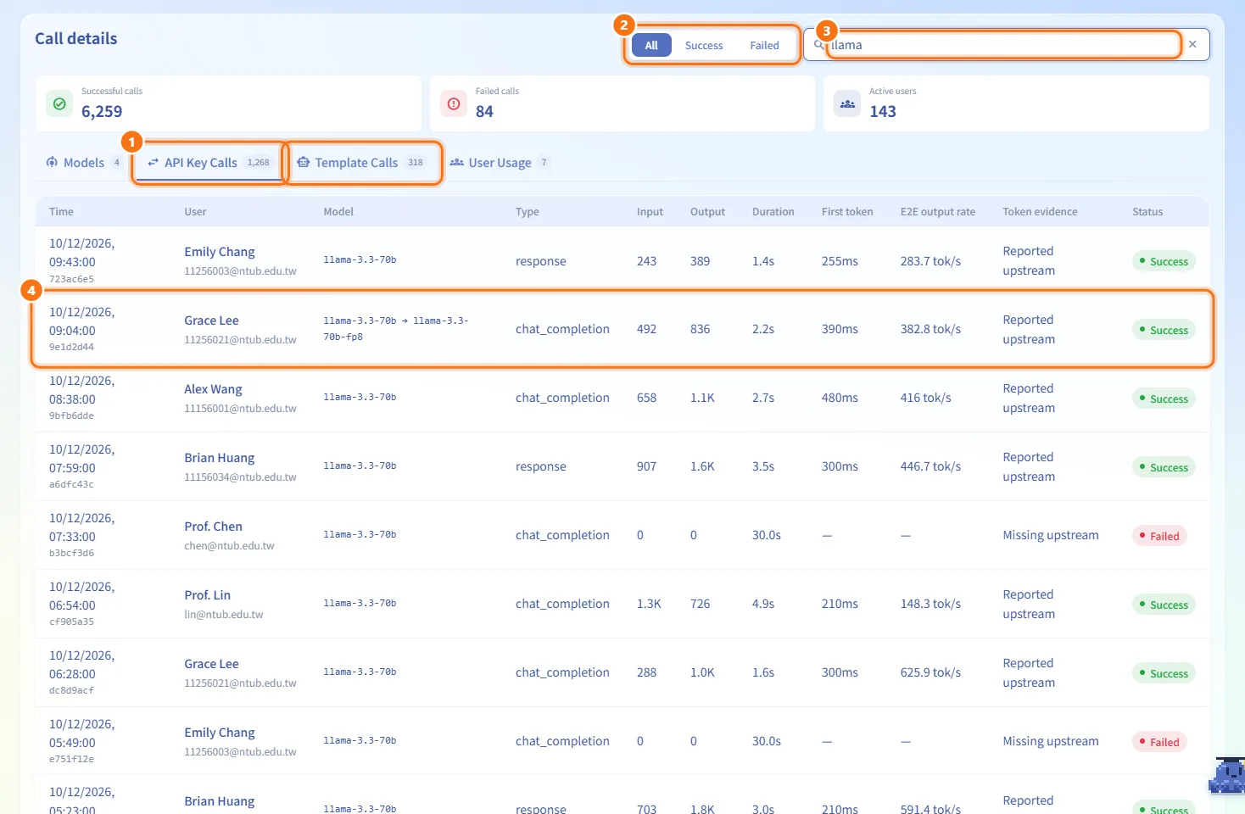The image size is (1245, 814).
Task: Click the 446.7 tok/s output rate
Action: click(930, 466)
